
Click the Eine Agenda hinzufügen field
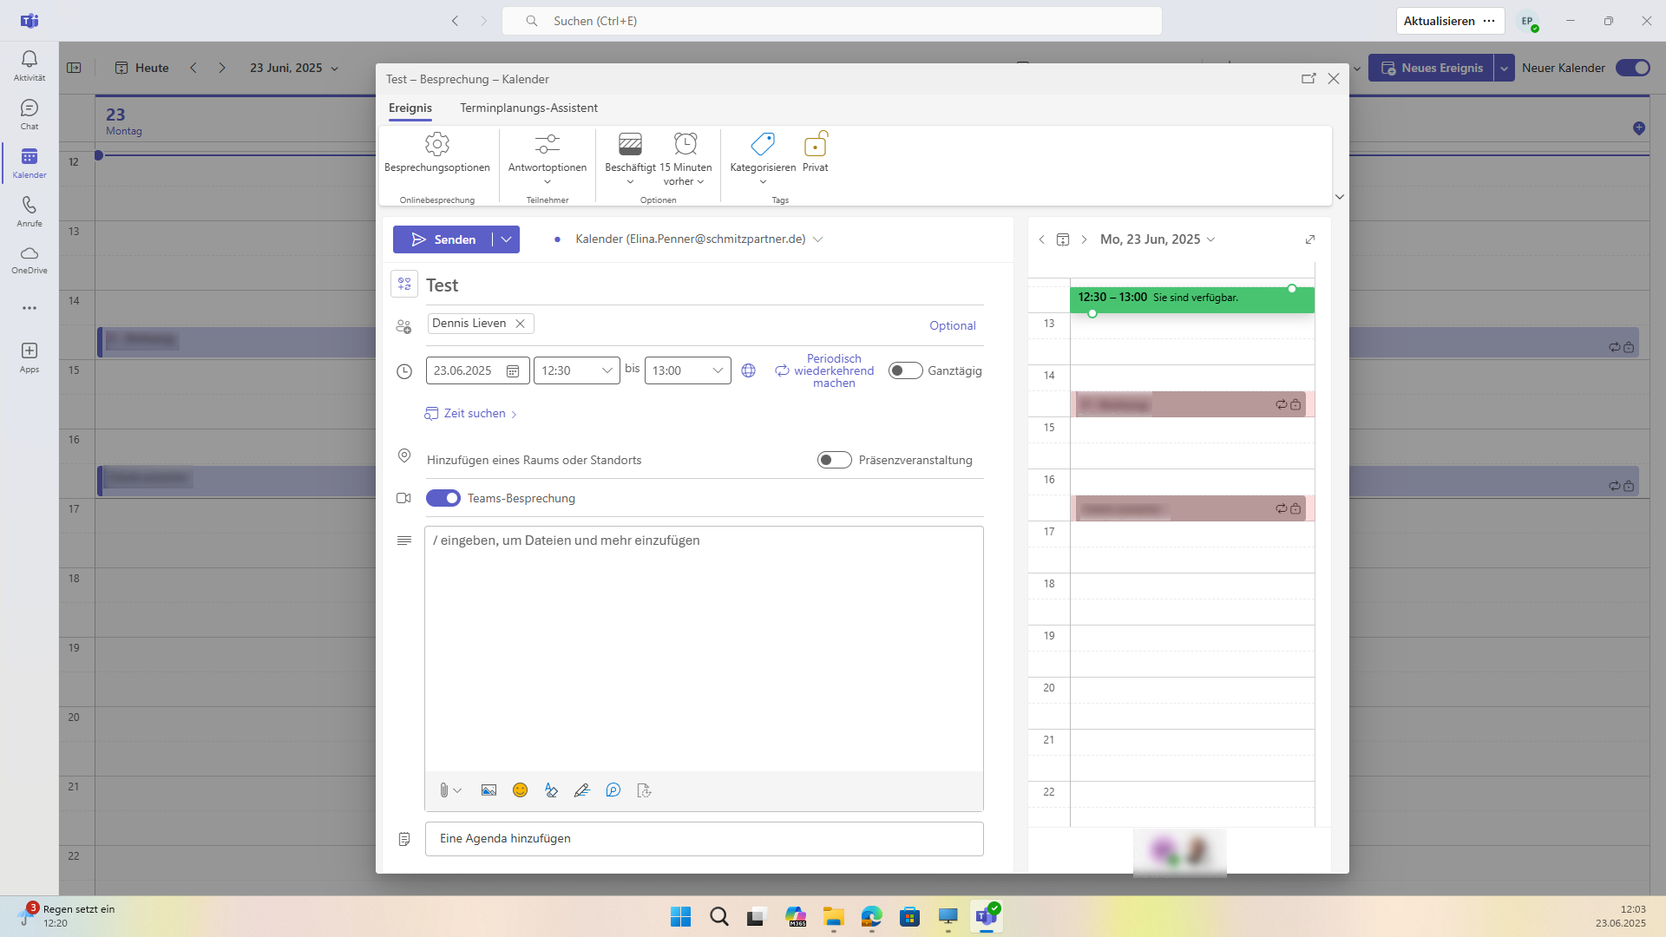click(704, 839)
